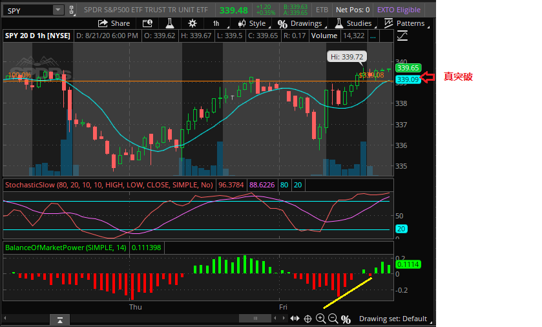This screenshot has width=542, height=327.
Task: Open the Style menu
Action: [x=253, y=23]
